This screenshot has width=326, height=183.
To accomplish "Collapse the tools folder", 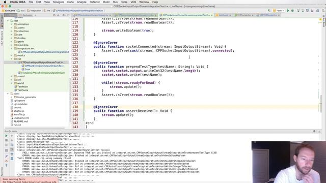I will coord(8,94).
